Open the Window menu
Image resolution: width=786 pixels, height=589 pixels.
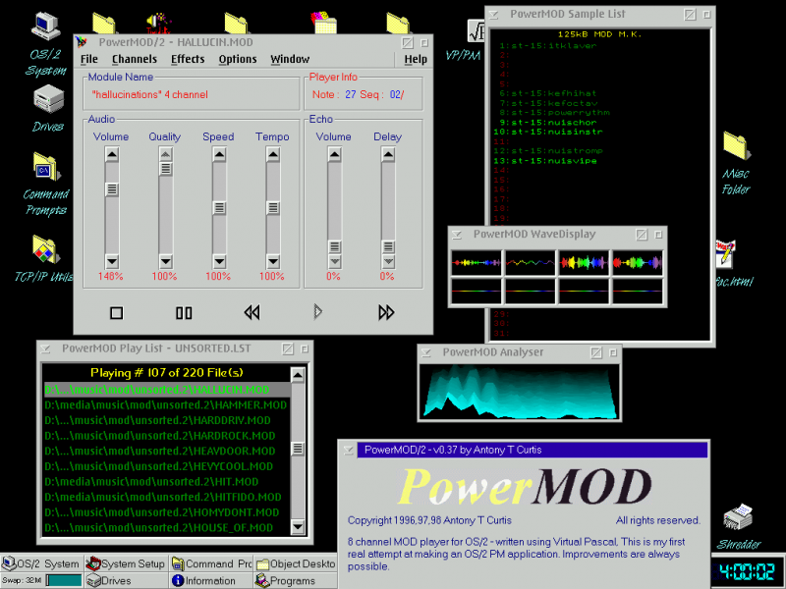(290, 59)
